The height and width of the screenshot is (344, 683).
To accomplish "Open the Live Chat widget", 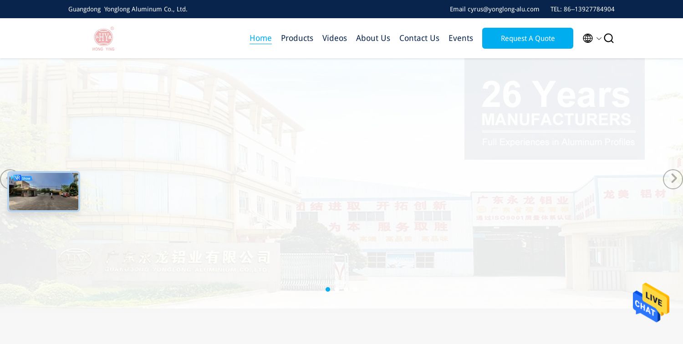I will (x=651, y=303).
